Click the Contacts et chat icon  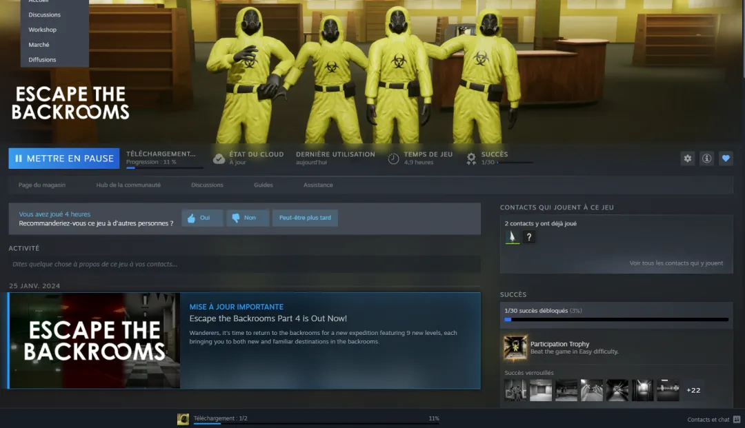click(x=737, y=419)
